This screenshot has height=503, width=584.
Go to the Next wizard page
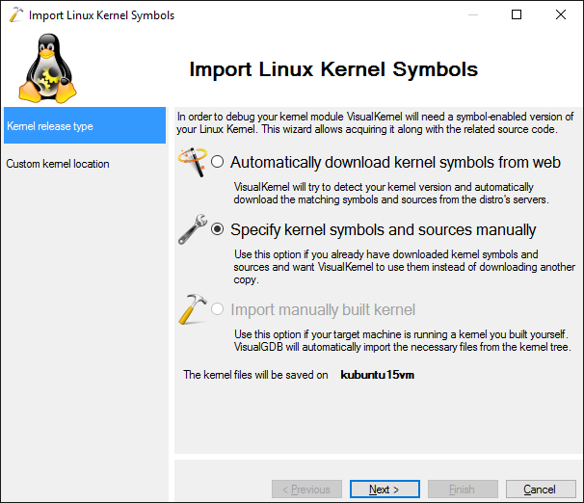pos(385,489)
